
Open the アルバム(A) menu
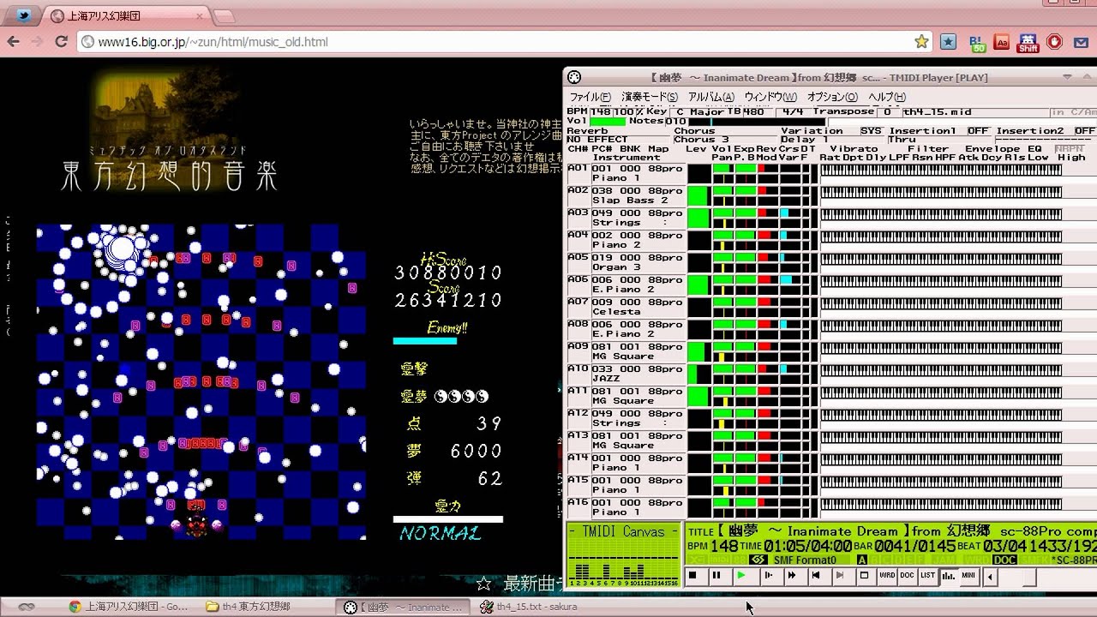click(x=711, y=97)
